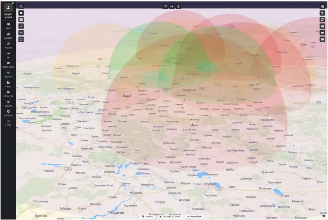Open the RADAR section in the sidebar
The image size is (328, 220).
pyautogui.click(x=8, y=44)
